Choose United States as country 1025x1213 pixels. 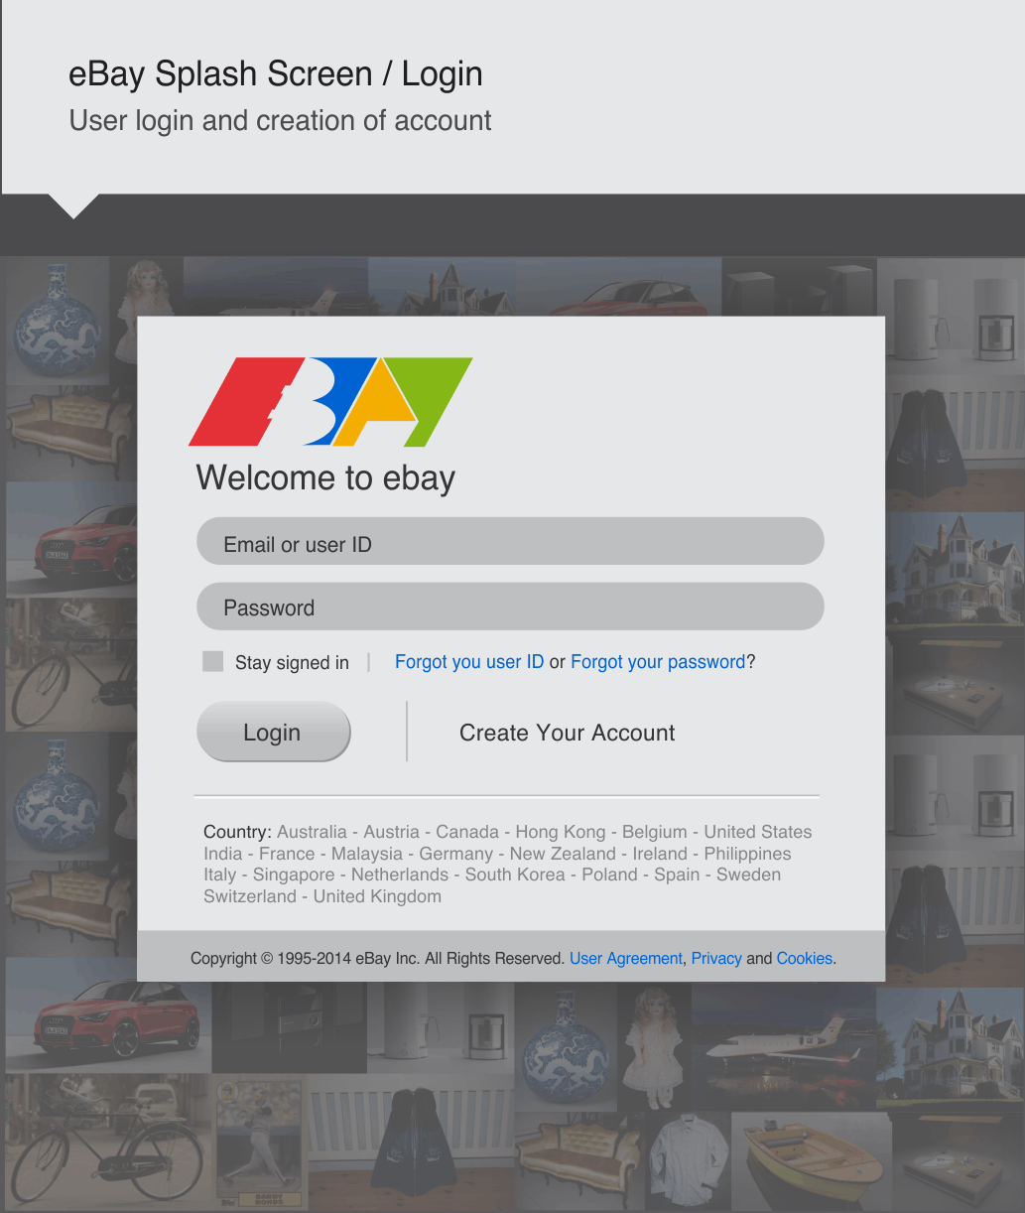tap(758, 832)
